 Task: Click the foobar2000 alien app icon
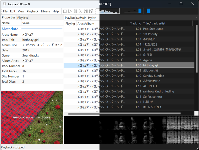click(x=5, y=4)
